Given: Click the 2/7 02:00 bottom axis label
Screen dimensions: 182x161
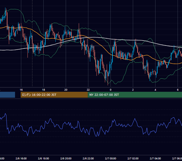Looking at the screenshot, I should [x=133, y=158].
